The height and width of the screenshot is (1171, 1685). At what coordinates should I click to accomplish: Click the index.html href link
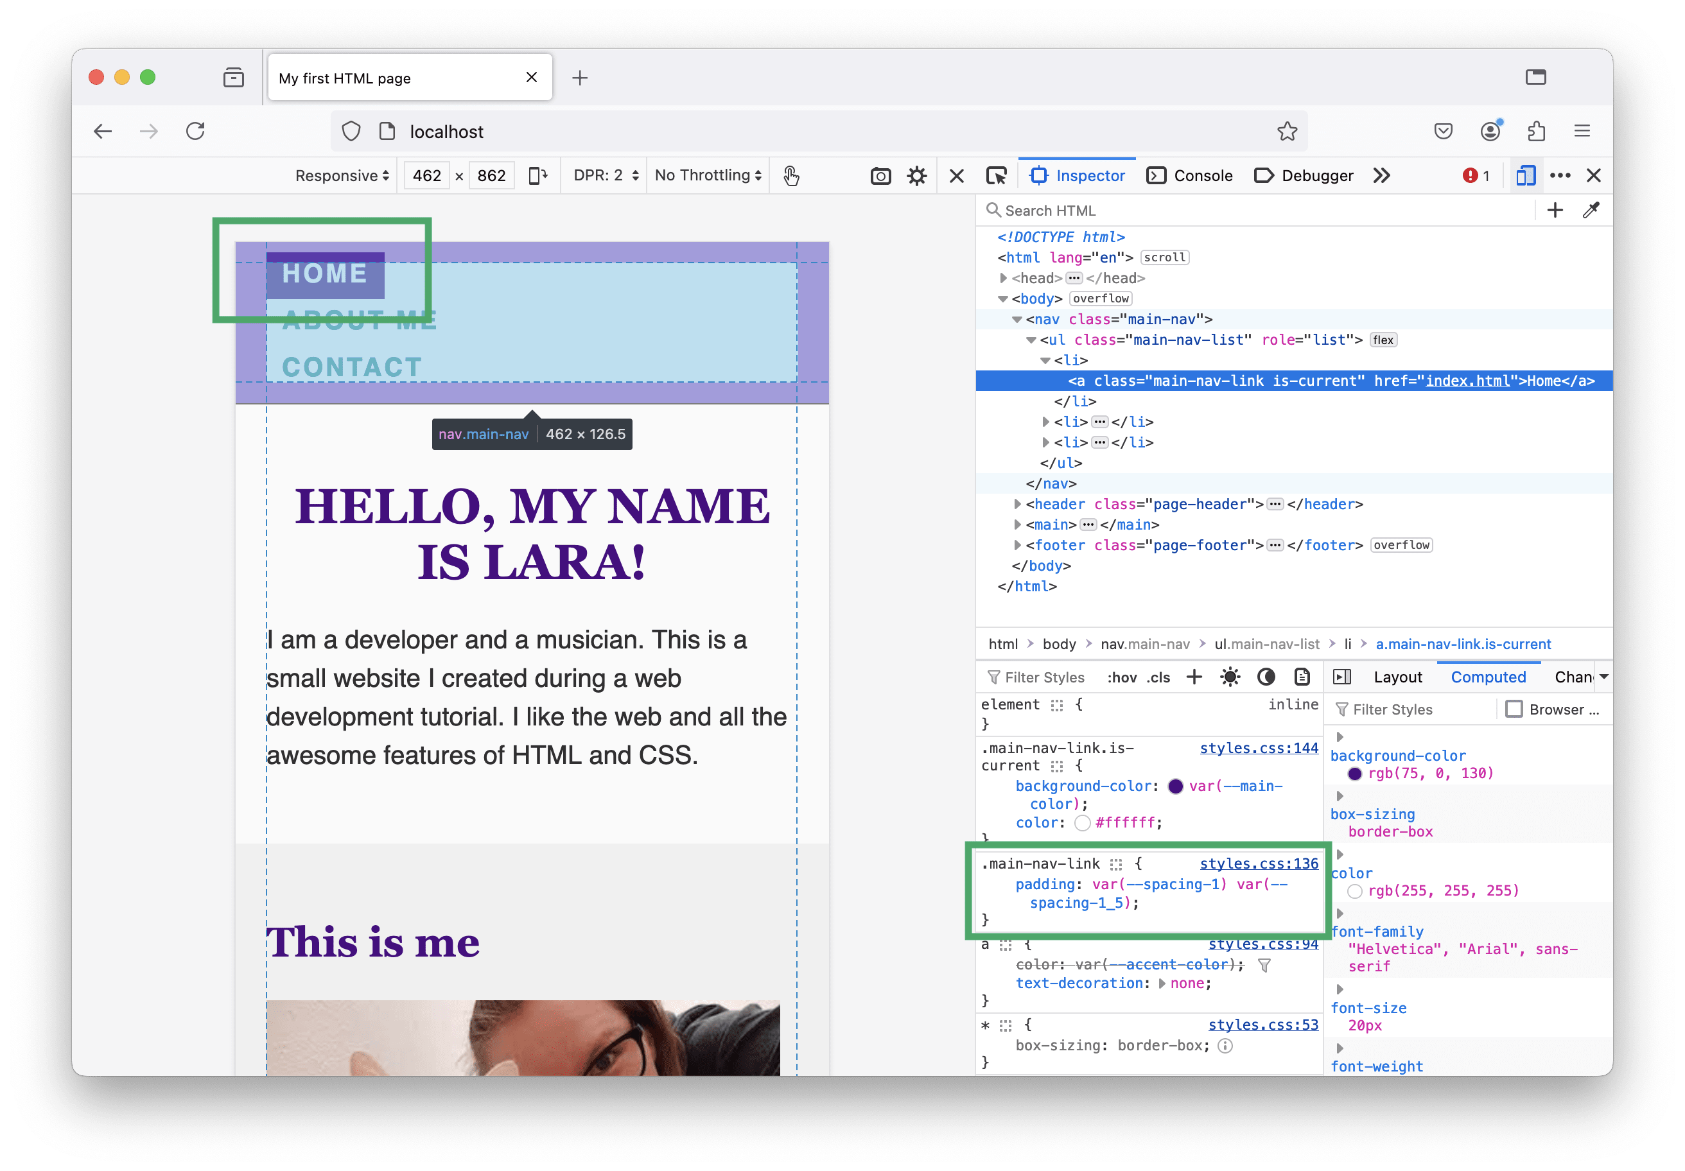click(1467, 381)
